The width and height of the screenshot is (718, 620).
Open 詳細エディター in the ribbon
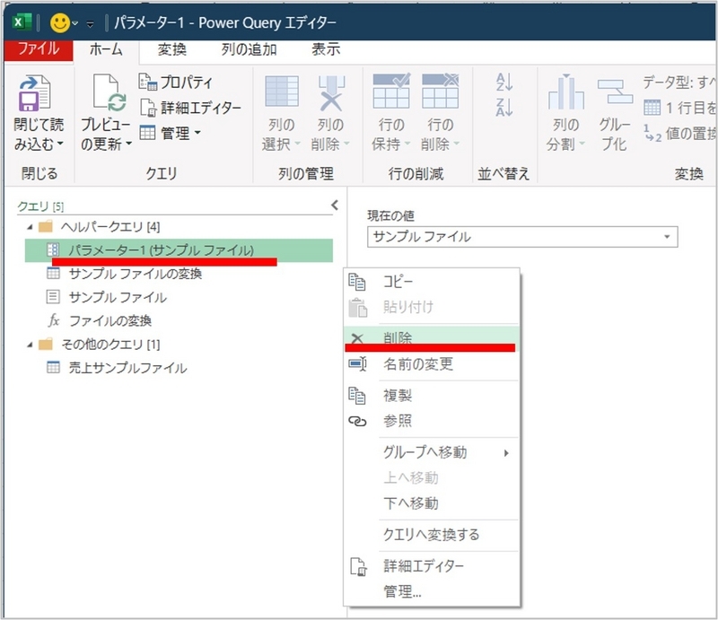tap(190, 108)
